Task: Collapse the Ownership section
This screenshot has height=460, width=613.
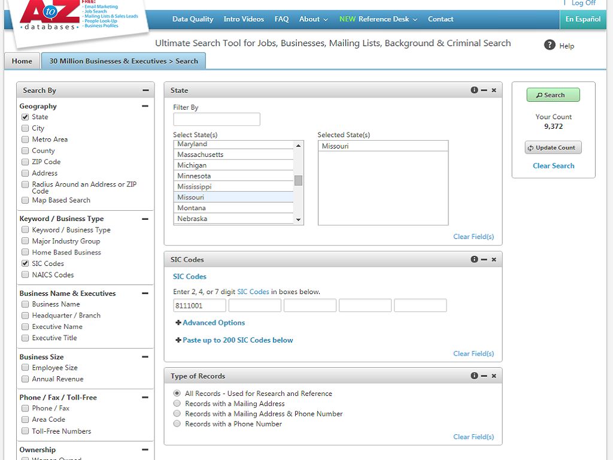Action: [x=145, y=450]
